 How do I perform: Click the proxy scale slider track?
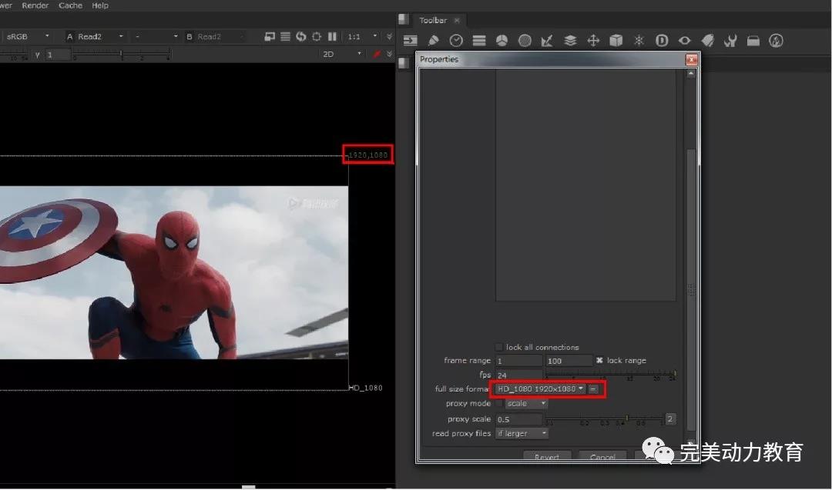[605, 419]
